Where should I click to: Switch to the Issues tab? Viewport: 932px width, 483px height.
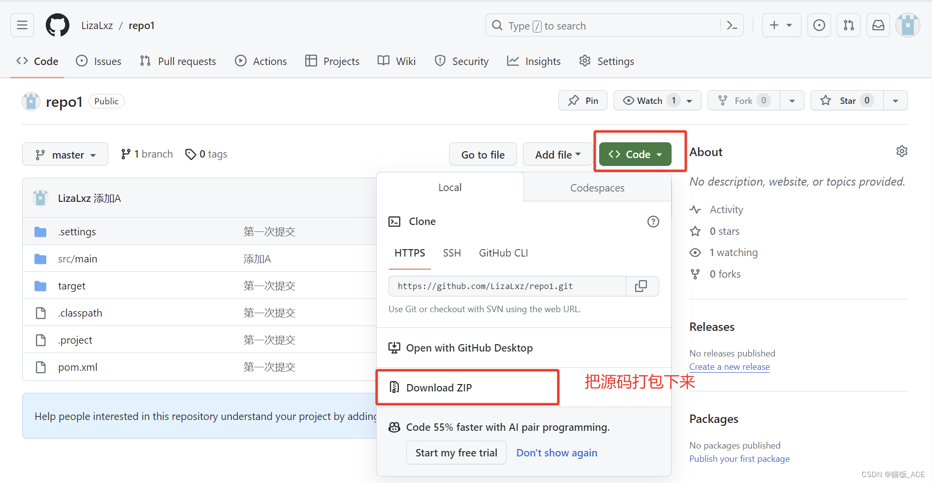point(98,61)
